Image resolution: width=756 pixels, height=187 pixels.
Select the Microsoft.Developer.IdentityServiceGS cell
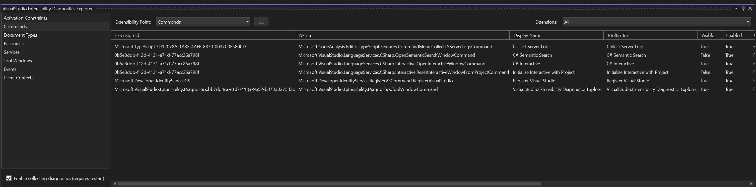[152, 81]
